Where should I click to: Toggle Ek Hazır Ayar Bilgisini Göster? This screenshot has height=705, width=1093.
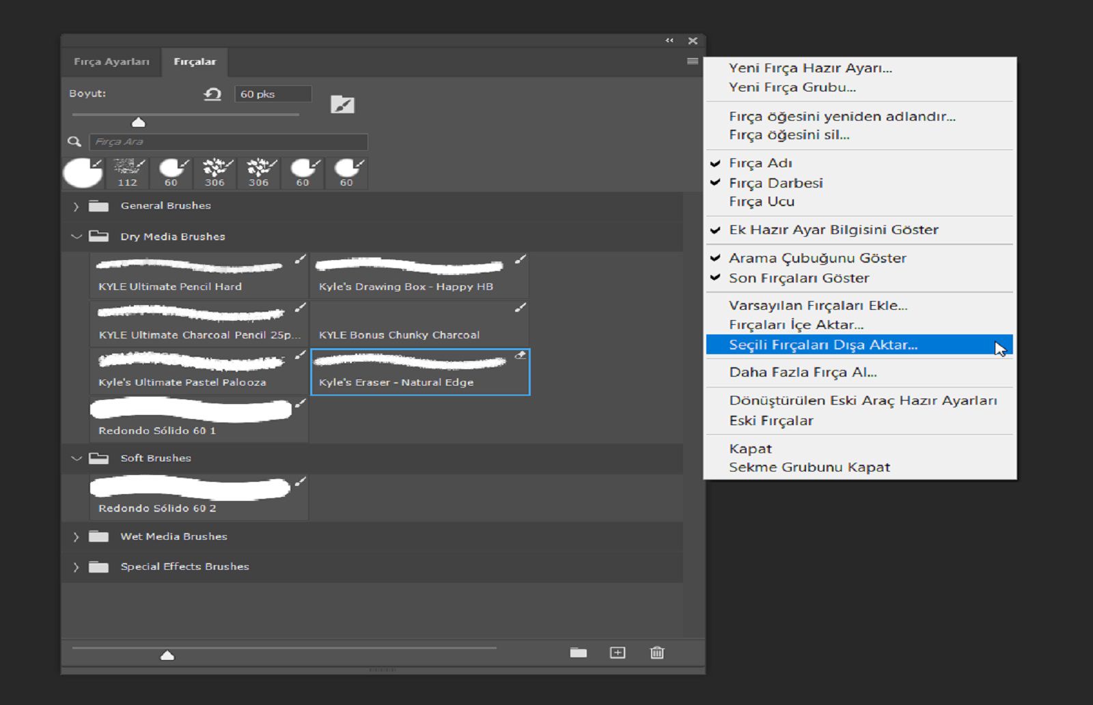pyautogui.click(x=859, y=230)
